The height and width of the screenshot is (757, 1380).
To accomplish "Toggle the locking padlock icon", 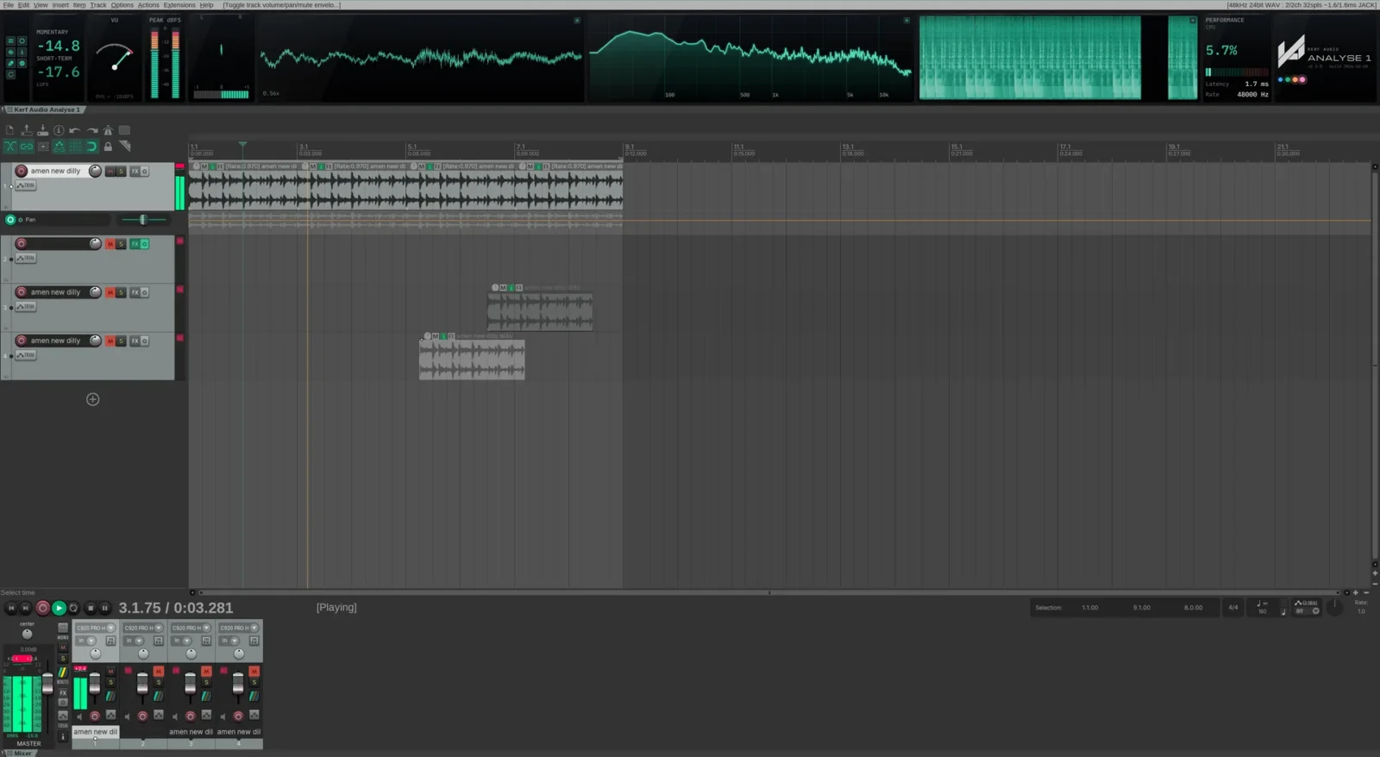I will [108, 147].
